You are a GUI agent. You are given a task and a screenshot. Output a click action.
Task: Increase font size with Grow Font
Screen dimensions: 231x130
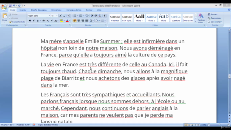(x=60, y=16)
